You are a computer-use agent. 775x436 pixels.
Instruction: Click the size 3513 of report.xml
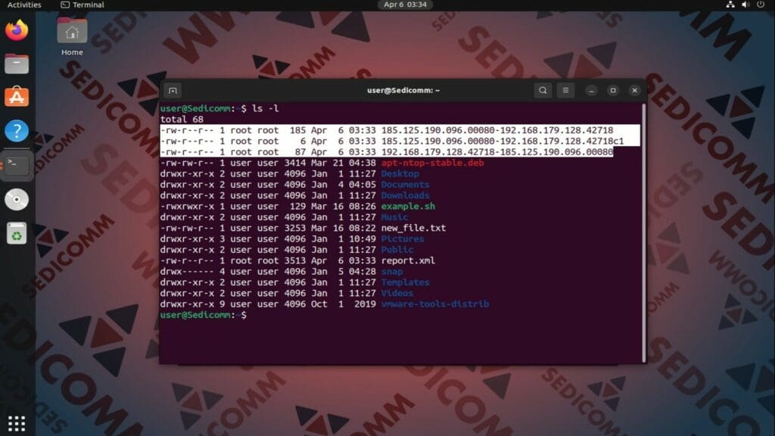(x=295, y=260)
